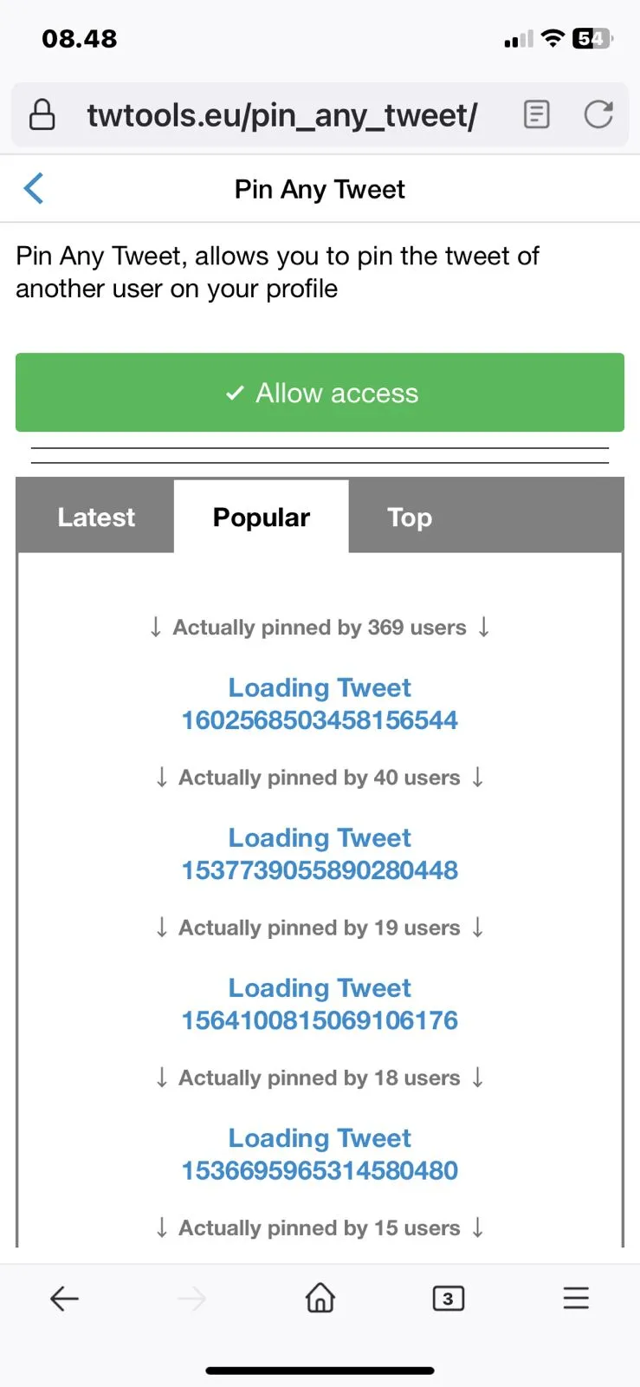
Task: Click the green Allow access button
Action: (x=320, y=393)
